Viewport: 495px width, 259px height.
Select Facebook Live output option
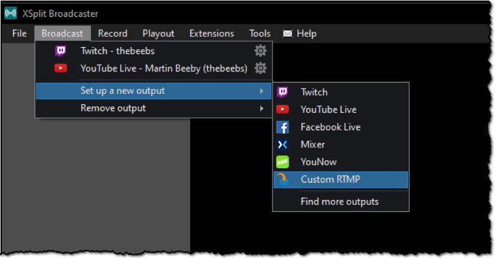pos(341,127)
